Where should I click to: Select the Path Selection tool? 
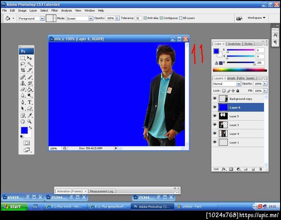tap(23, 108)
